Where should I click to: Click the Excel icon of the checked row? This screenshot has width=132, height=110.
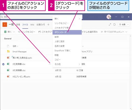coord(8,64)
